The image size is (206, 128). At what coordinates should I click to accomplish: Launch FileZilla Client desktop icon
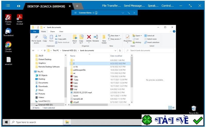(8, 20)
